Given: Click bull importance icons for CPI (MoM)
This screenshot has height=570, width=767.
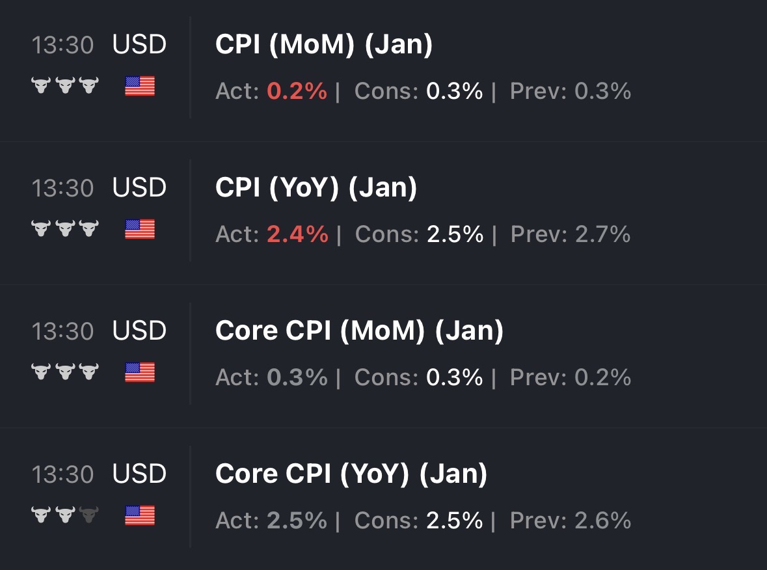Looking at the screenshot, I should click(x=64, y=86).
